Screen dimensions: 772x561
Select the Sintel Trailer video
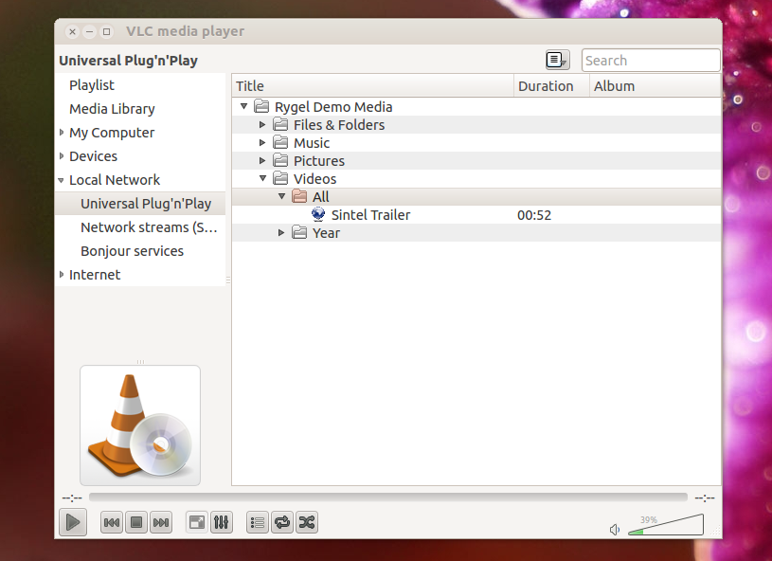[x=370, y=215]
